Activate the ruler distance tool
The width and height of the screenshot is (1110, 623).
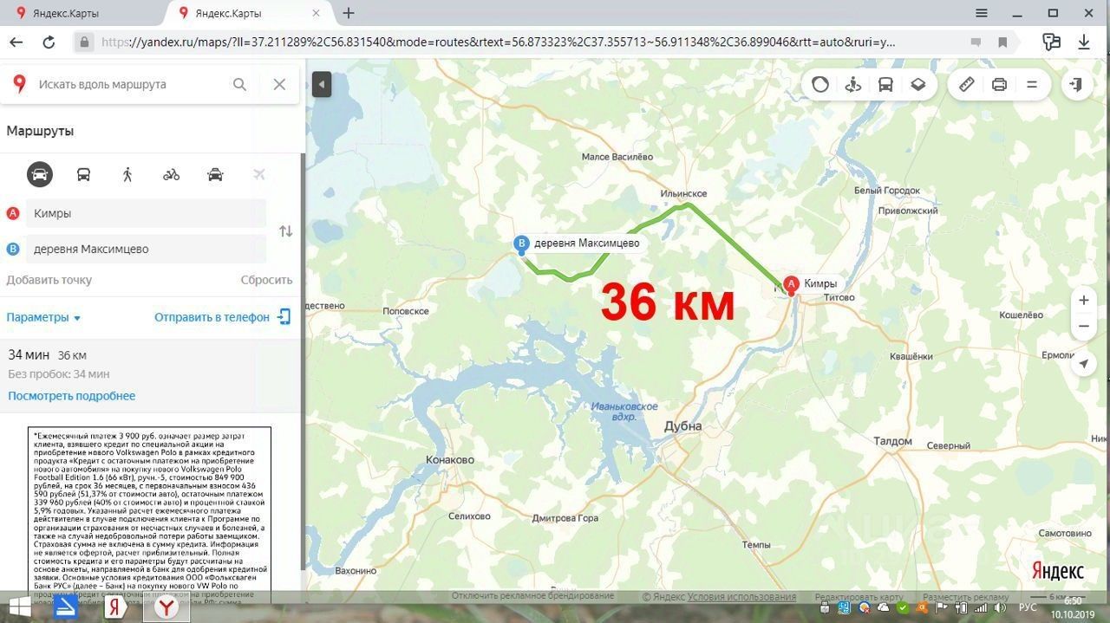point(967,84)
